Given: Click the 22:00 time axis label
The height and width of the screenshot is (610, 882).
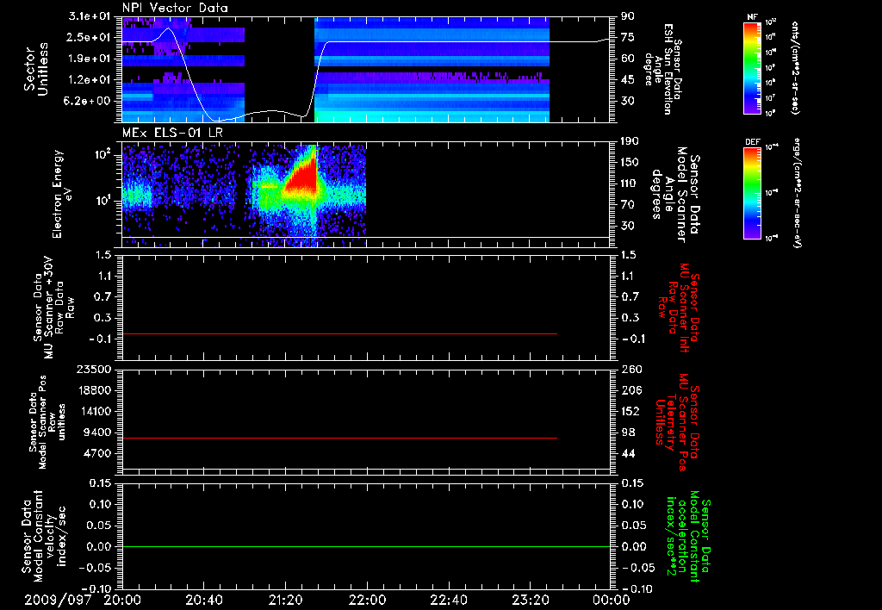Looking at the screenshot, I should click(x=367, y=600).
